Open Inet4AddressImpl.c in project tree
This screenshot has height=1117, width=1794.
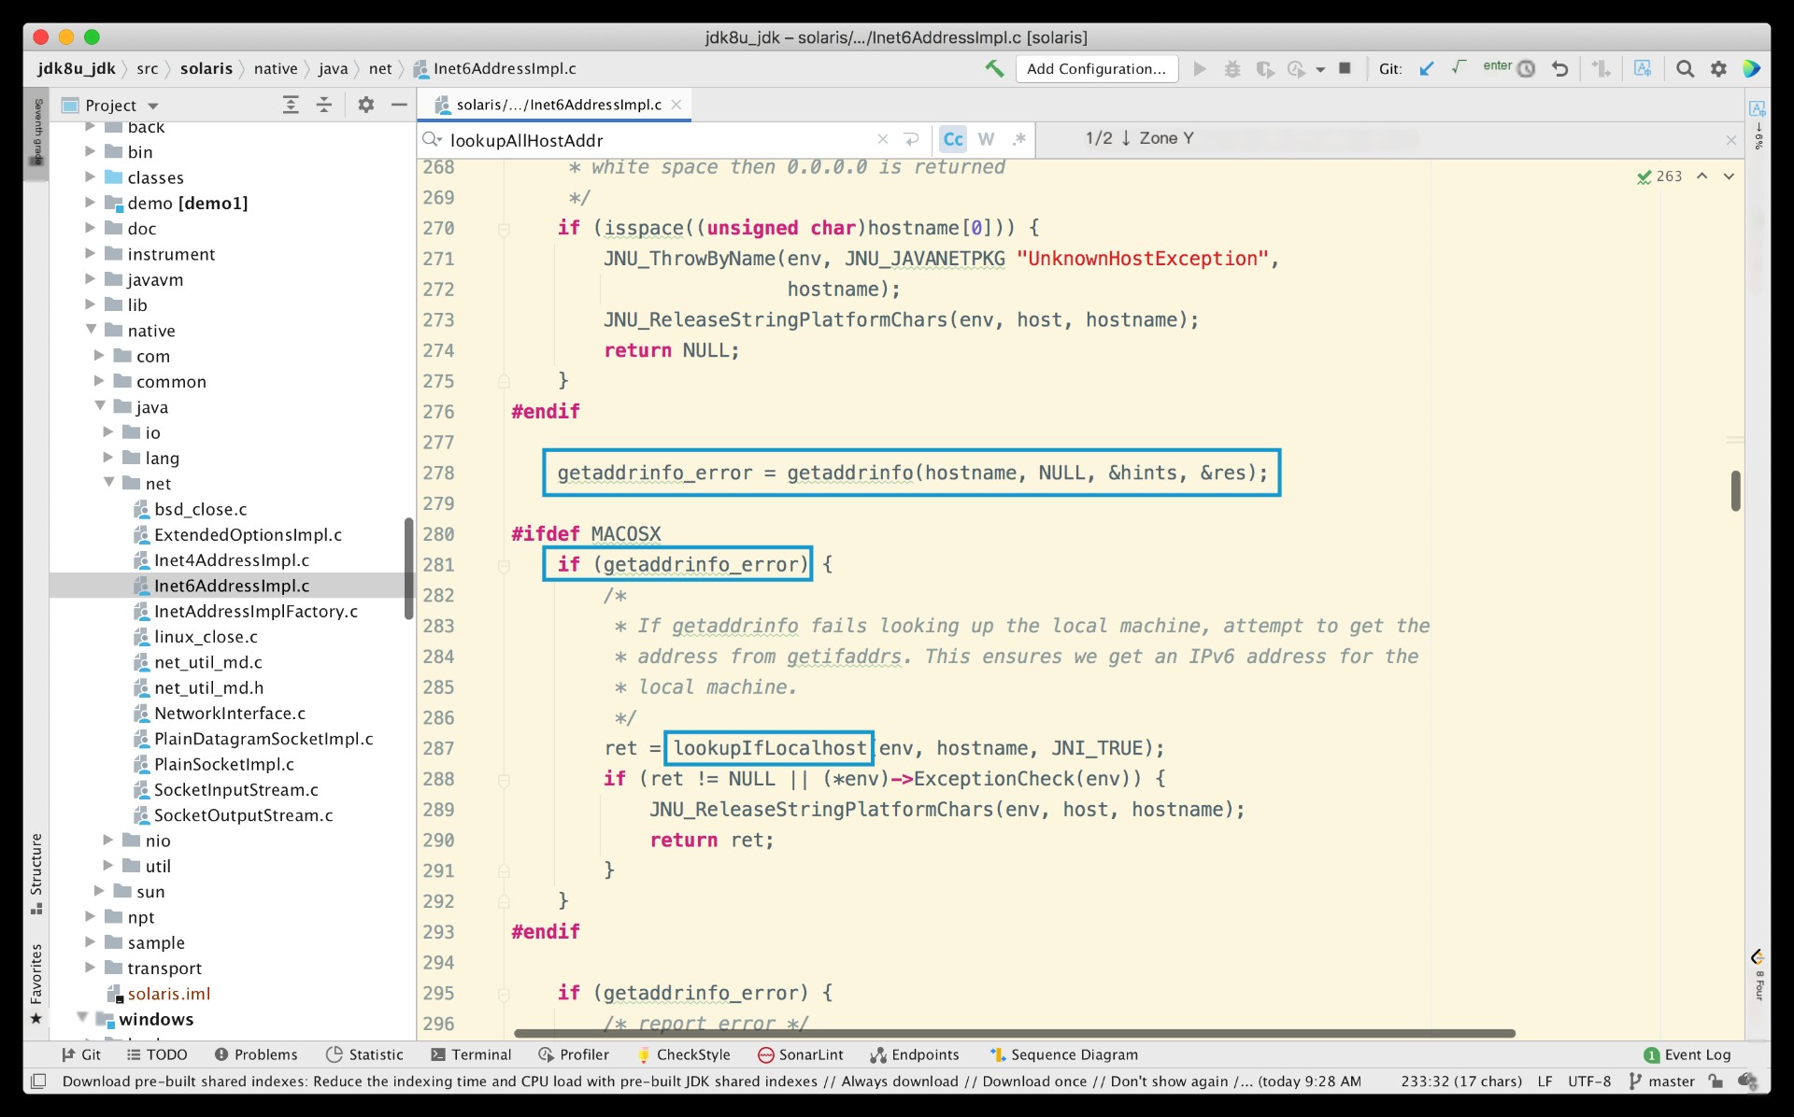232,559
